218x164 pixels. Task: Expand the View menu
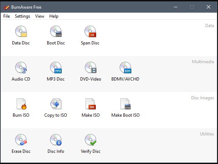pos(40,16)
